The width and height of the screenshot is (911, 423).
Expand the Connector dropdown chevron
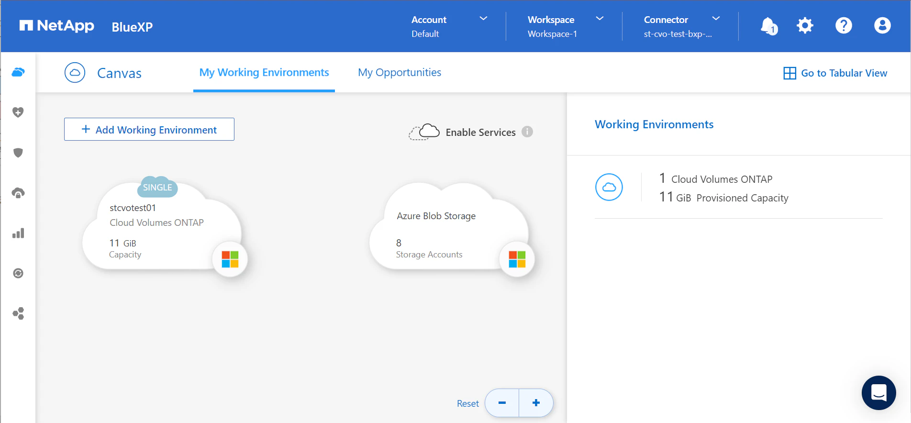[716, 19]
